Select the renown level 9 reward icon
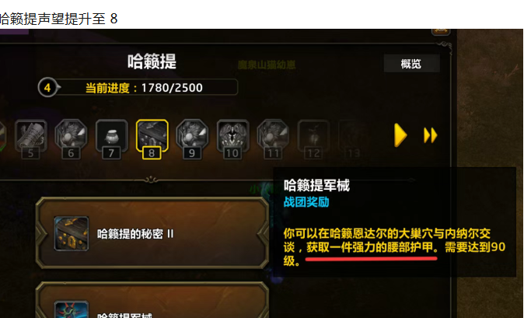This screenshot has width=524, height=318. (192, 135)
